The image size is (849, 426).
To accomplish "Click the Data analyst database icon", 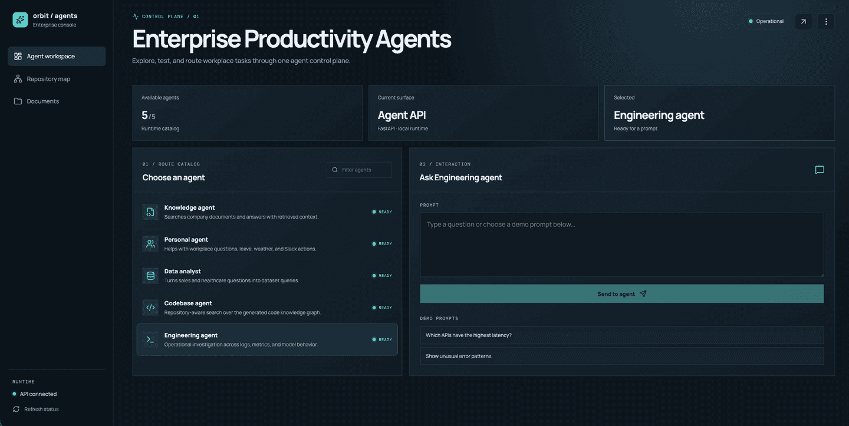I will pos(150,276).
